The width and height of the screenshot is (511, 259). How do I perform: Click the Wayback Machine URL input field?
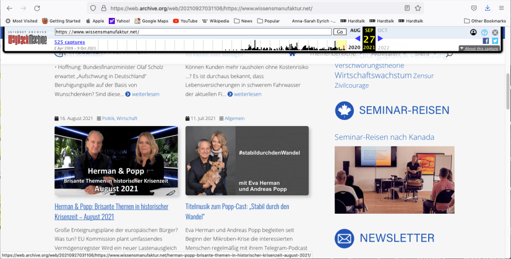tap(193, 32)
